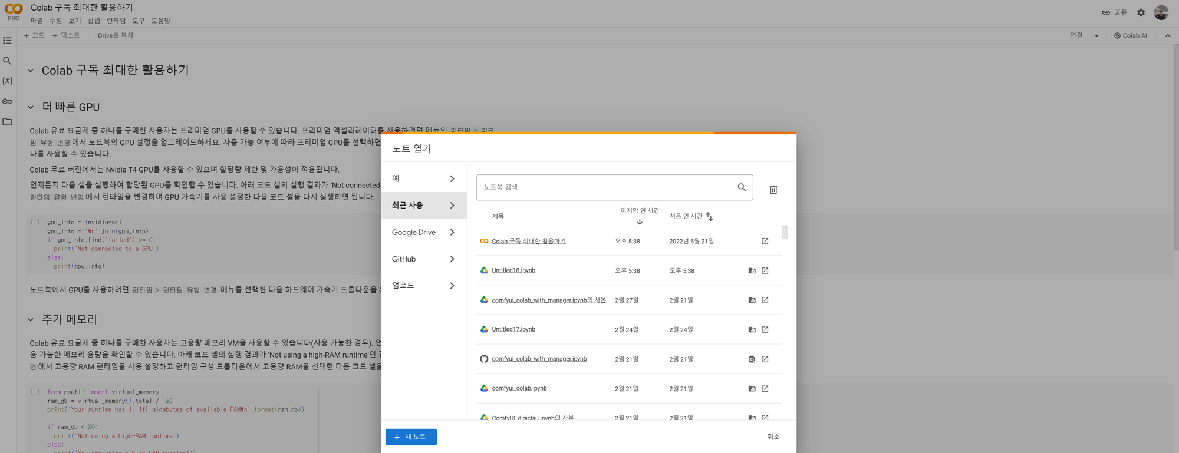
Task: Click GitHub file icon for comfyui_colab_with_manager.ipynb row
Action: point(752,359)
